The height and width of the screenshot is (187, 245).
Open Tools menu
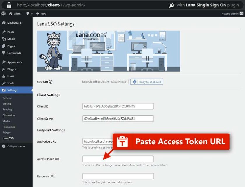[16, 83]
